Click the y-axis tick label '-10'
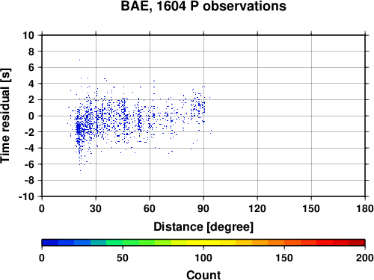Viewport: 374px width, 280px height. (26, 196)
